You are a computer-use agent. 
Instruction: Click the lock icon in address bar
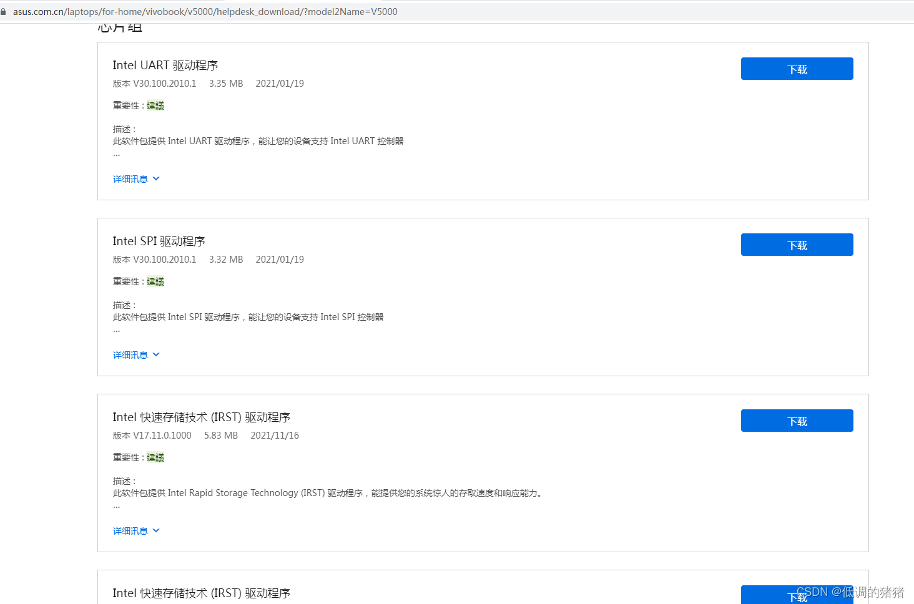[3, 12]
